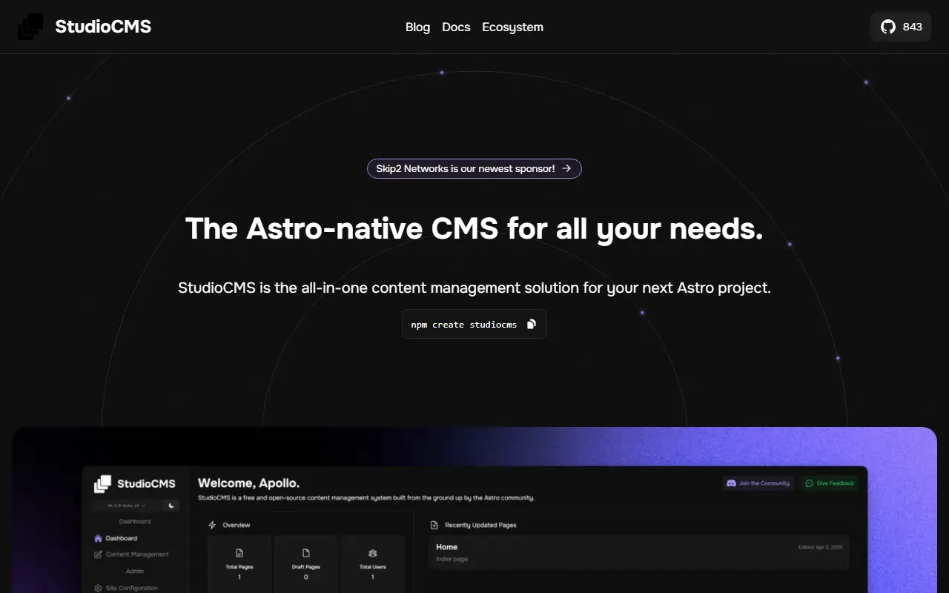Click the Draft Pages file icon
This screenshot has width=949, height=593.
pyautogui.click(x=306, y=553)
